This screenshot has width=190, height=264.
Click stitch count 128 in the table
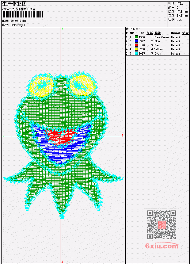click(x=142, y=45)
